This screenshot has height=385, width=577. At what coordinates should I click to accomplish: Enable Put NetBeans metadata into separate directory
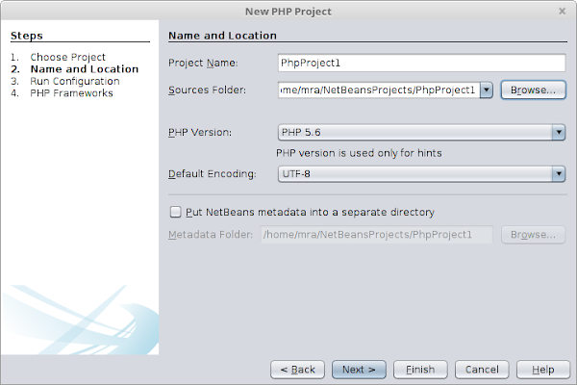175,212
